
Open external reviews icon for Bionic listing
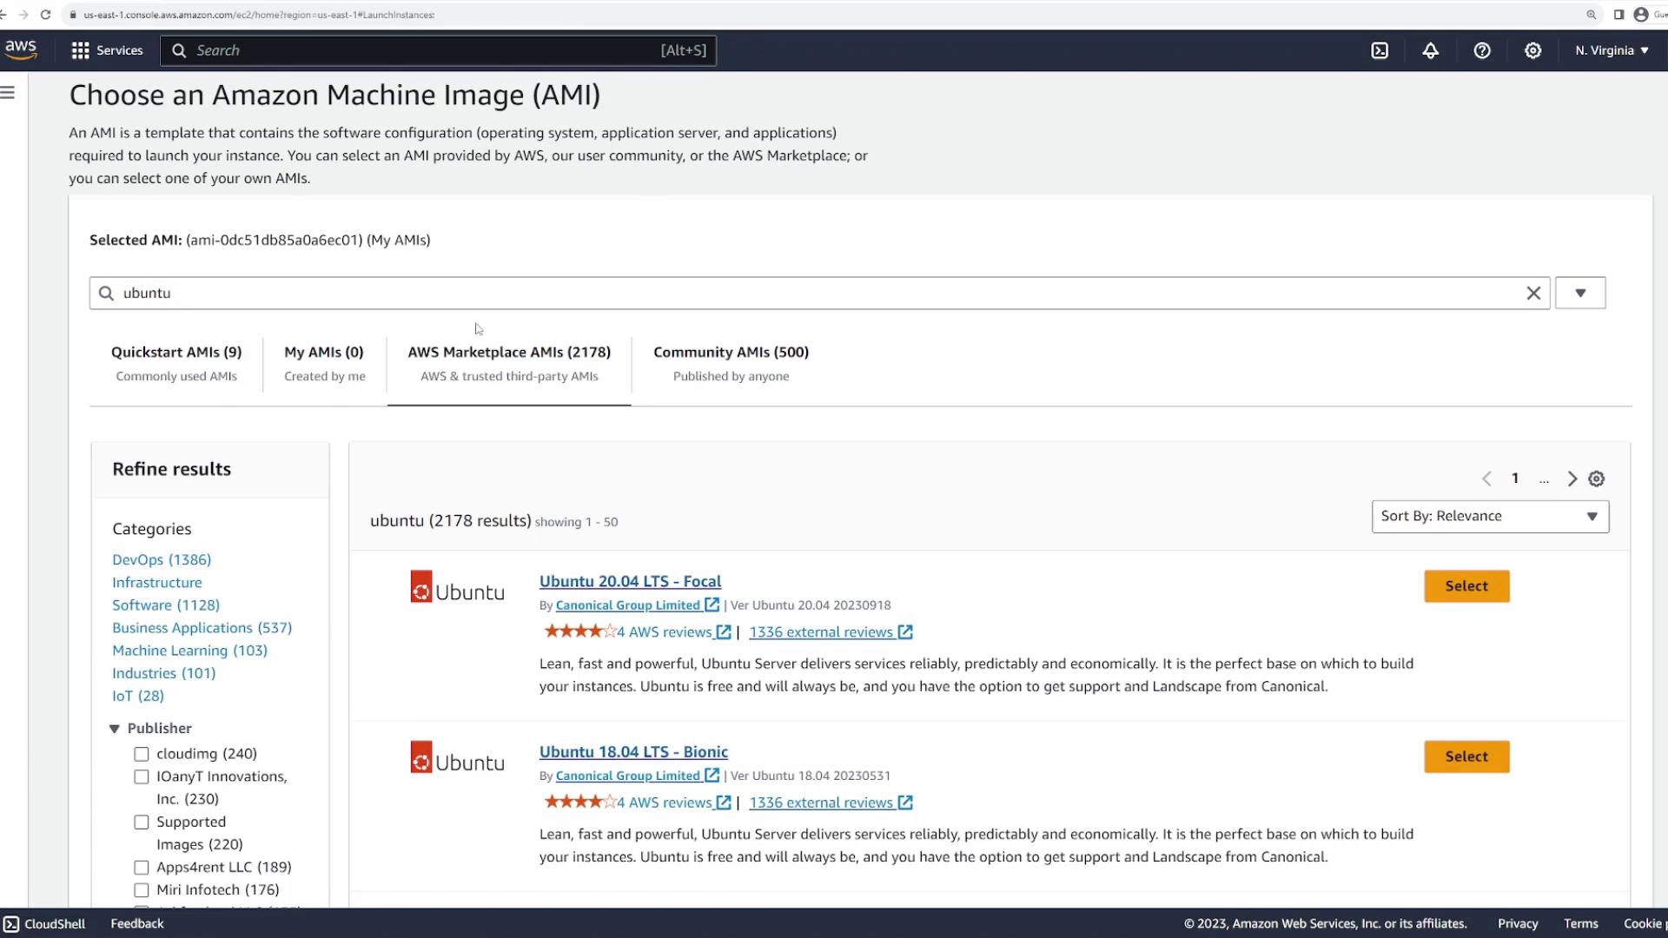[x=905, y=803]
